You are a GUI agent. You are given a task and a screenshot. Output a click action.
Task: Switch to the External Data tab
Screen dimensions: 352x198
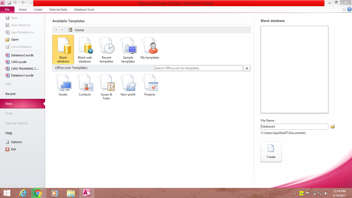pyautogui.click(x=58, y=10)
